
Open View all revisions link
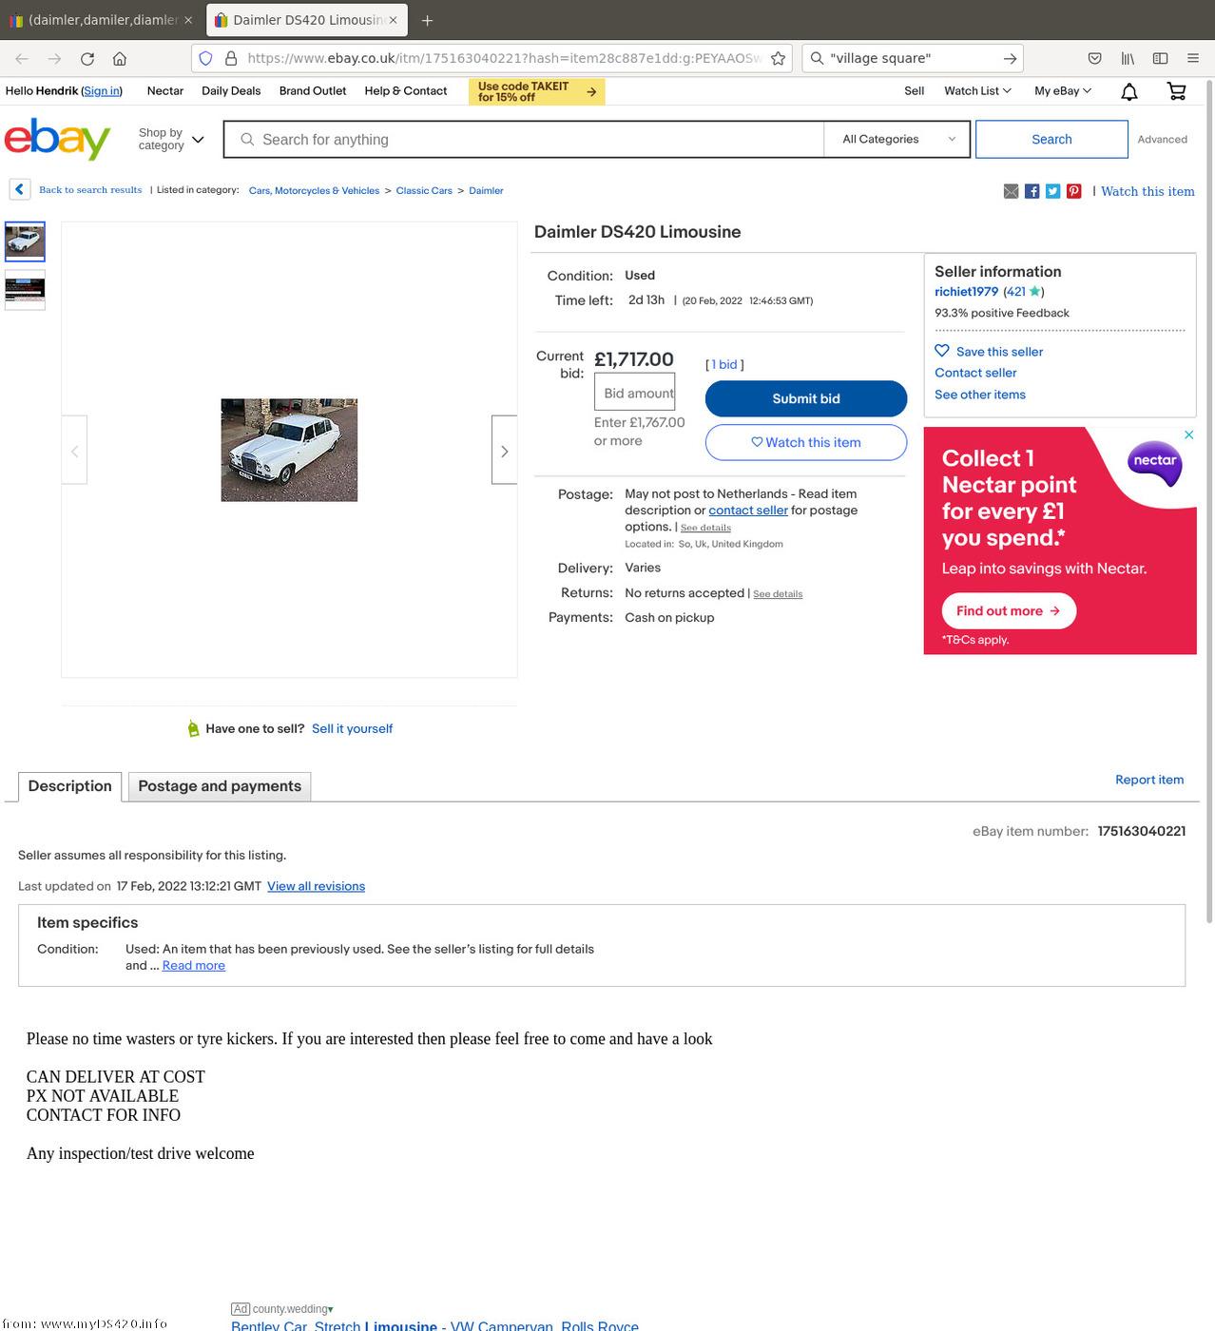pos(316,886)
